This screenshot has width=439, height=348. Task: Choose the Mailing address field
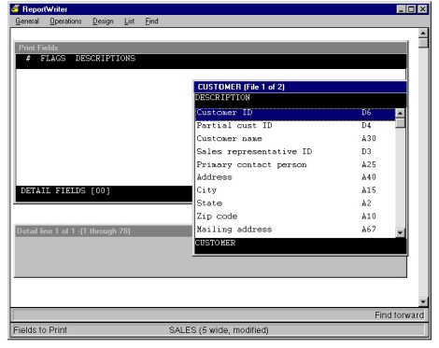pos(295,230)
